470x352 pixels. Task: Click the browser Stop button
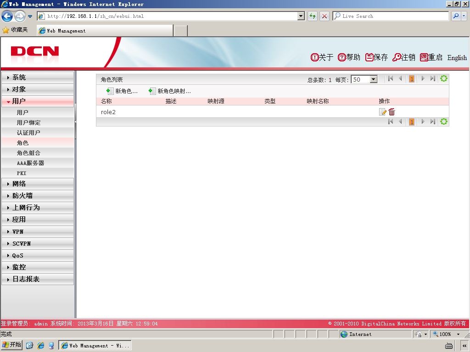point(325,16)
